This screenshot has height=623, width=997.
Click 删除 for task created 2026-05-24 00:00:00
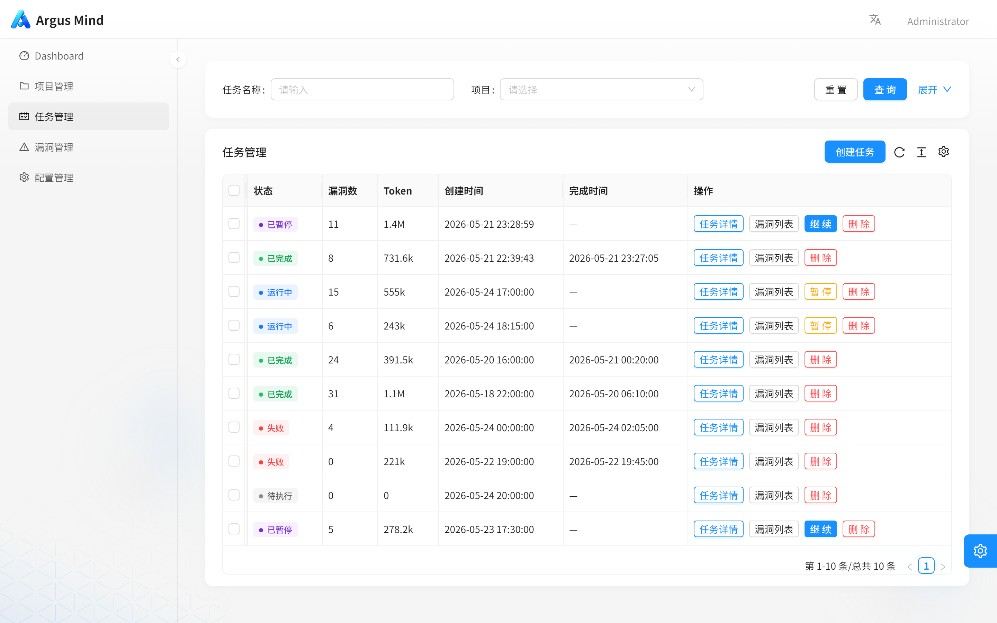821,427
